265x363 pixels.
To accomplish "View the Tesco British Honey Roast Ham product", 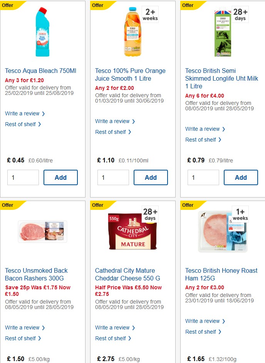I will (221, 274).
